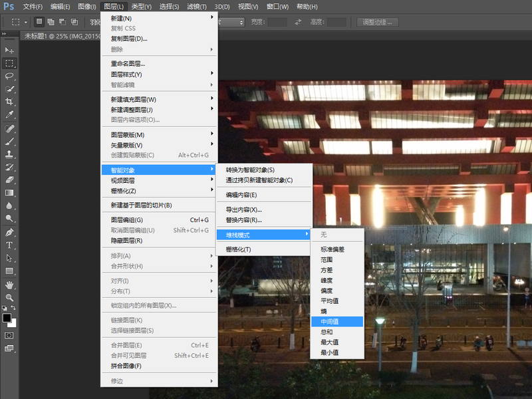The width and height of the screenshot is (532, 399).
Task: Click 转换为智能对象(S) menu entry
Action: [250, 170]
